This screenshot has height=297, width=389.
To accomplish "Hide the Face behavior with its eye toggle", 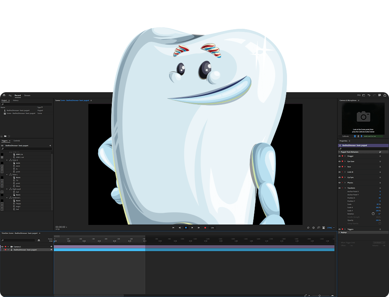I will coord(339,167).
